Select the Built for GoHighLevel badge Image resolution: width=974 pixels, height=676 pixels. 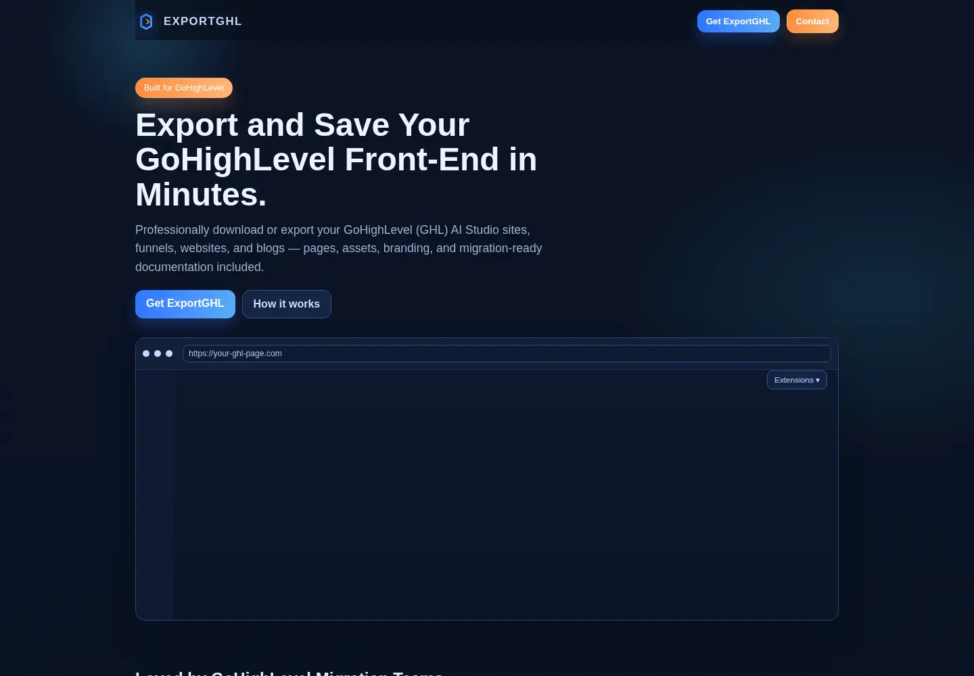[184, 88]
